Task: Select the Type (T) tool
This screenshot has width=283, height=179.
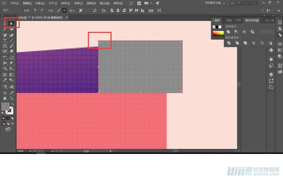Action: pyautogui.click(x=5, y=41)
